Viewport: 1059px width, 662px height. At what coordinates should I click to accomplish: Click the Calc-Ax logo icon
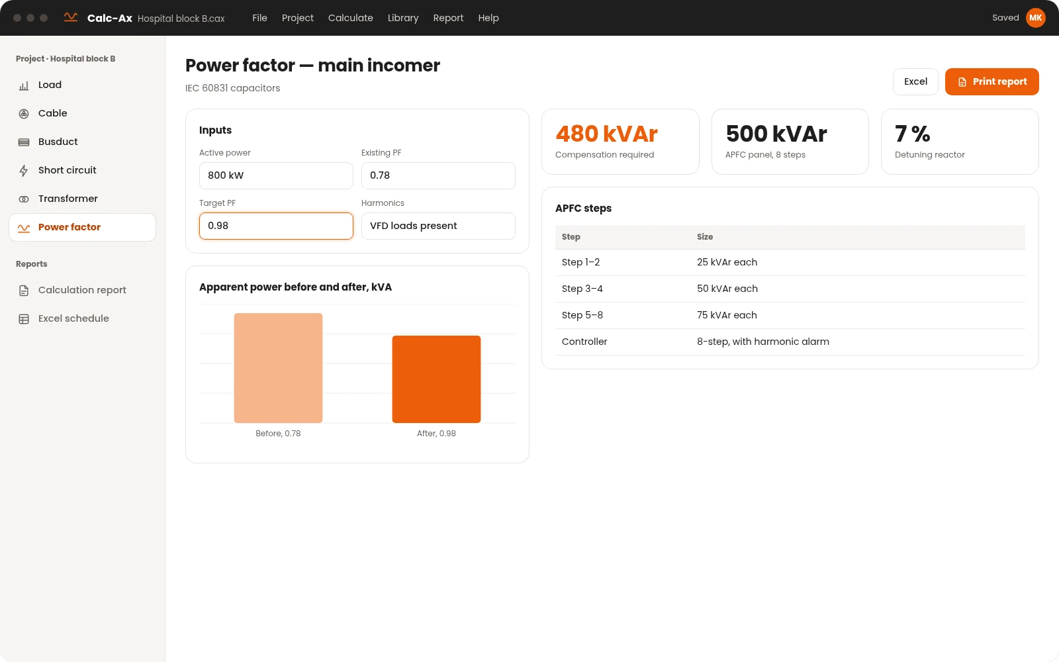click(x=71, y=17)
